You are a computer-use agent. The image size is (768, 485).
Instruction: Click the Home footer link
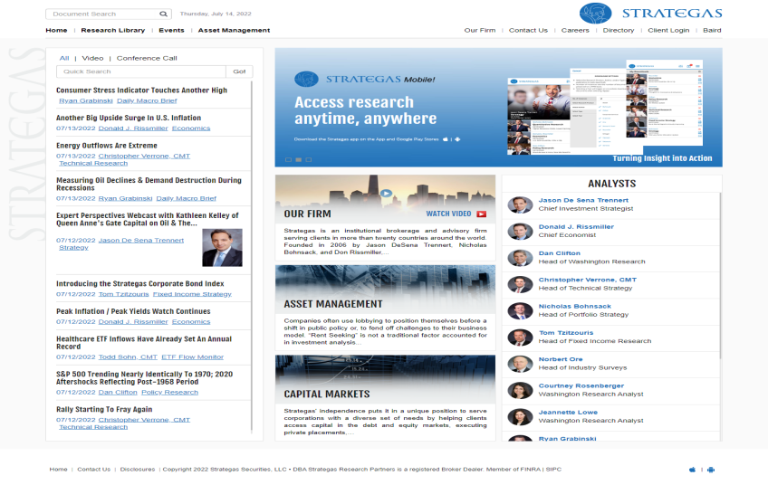pyautogui.click(x=58, y=470)
